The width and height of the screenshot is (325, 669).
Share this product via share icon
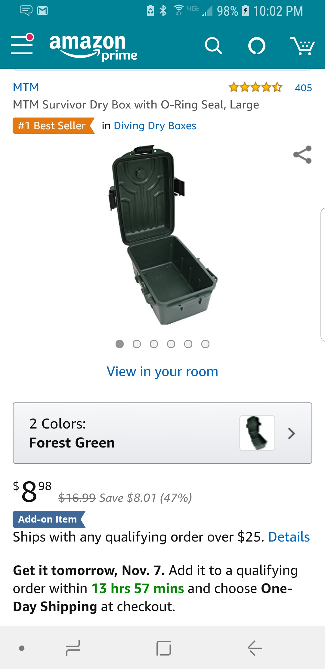coord(302,155)
